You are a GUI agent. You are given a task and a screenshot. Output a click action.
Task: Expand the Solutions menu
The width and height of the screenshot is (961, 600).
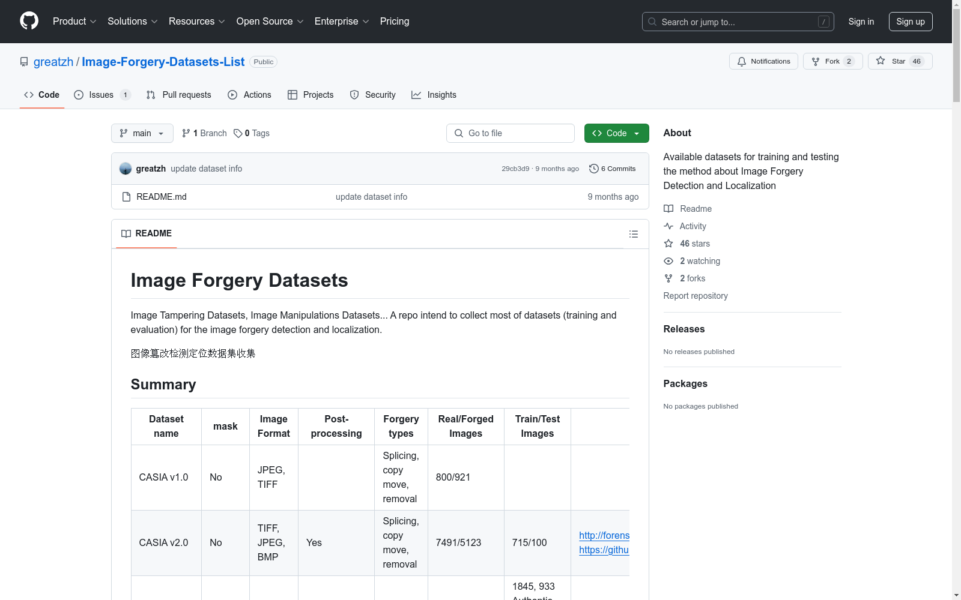point(133,22)
